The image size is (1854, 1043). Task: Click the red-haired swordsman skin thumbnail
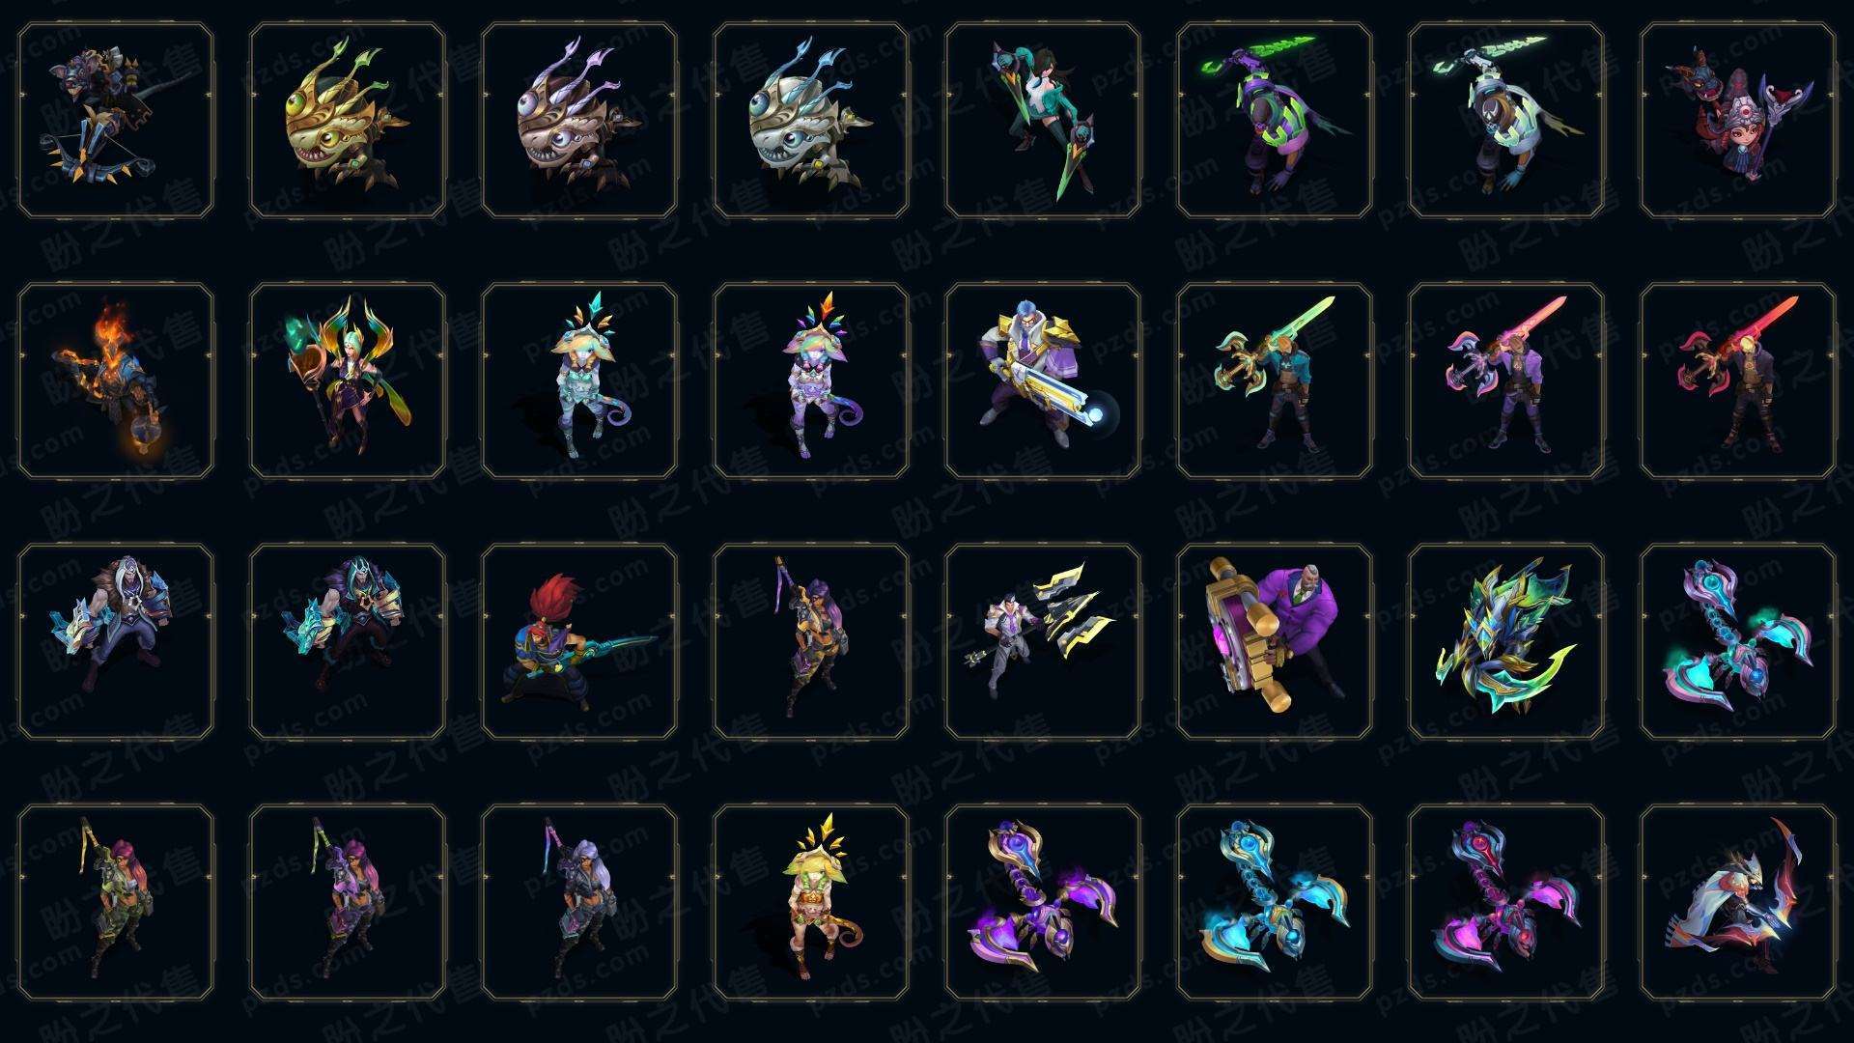[579, 641]
